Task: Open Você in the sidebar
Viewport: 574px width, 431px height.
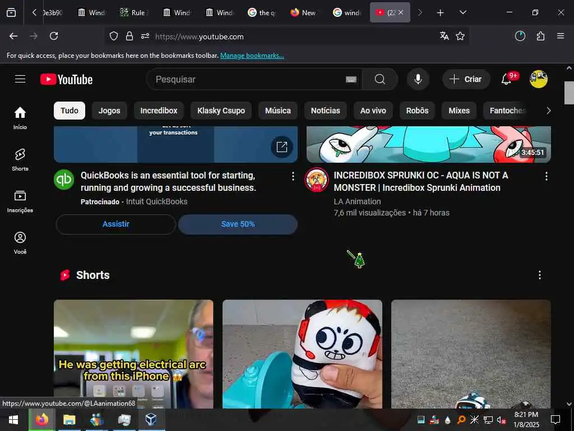Action: [x=20, y=242]
